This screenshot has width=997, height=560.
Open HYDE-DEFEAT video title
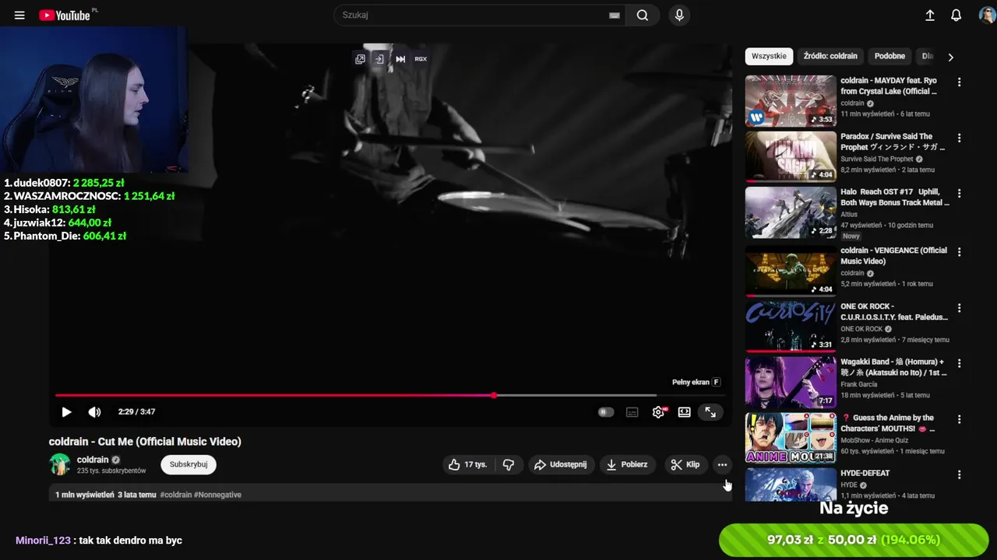(x=865, y=473)
